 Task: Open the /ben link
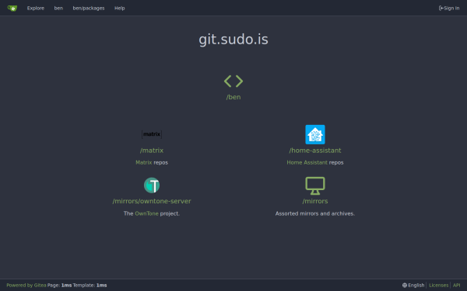pos(233,97)
